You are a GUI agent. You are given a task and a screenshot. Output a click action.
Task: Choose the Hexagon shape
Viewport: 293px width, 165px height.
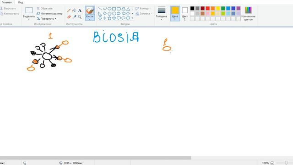[x=114, y=13]
